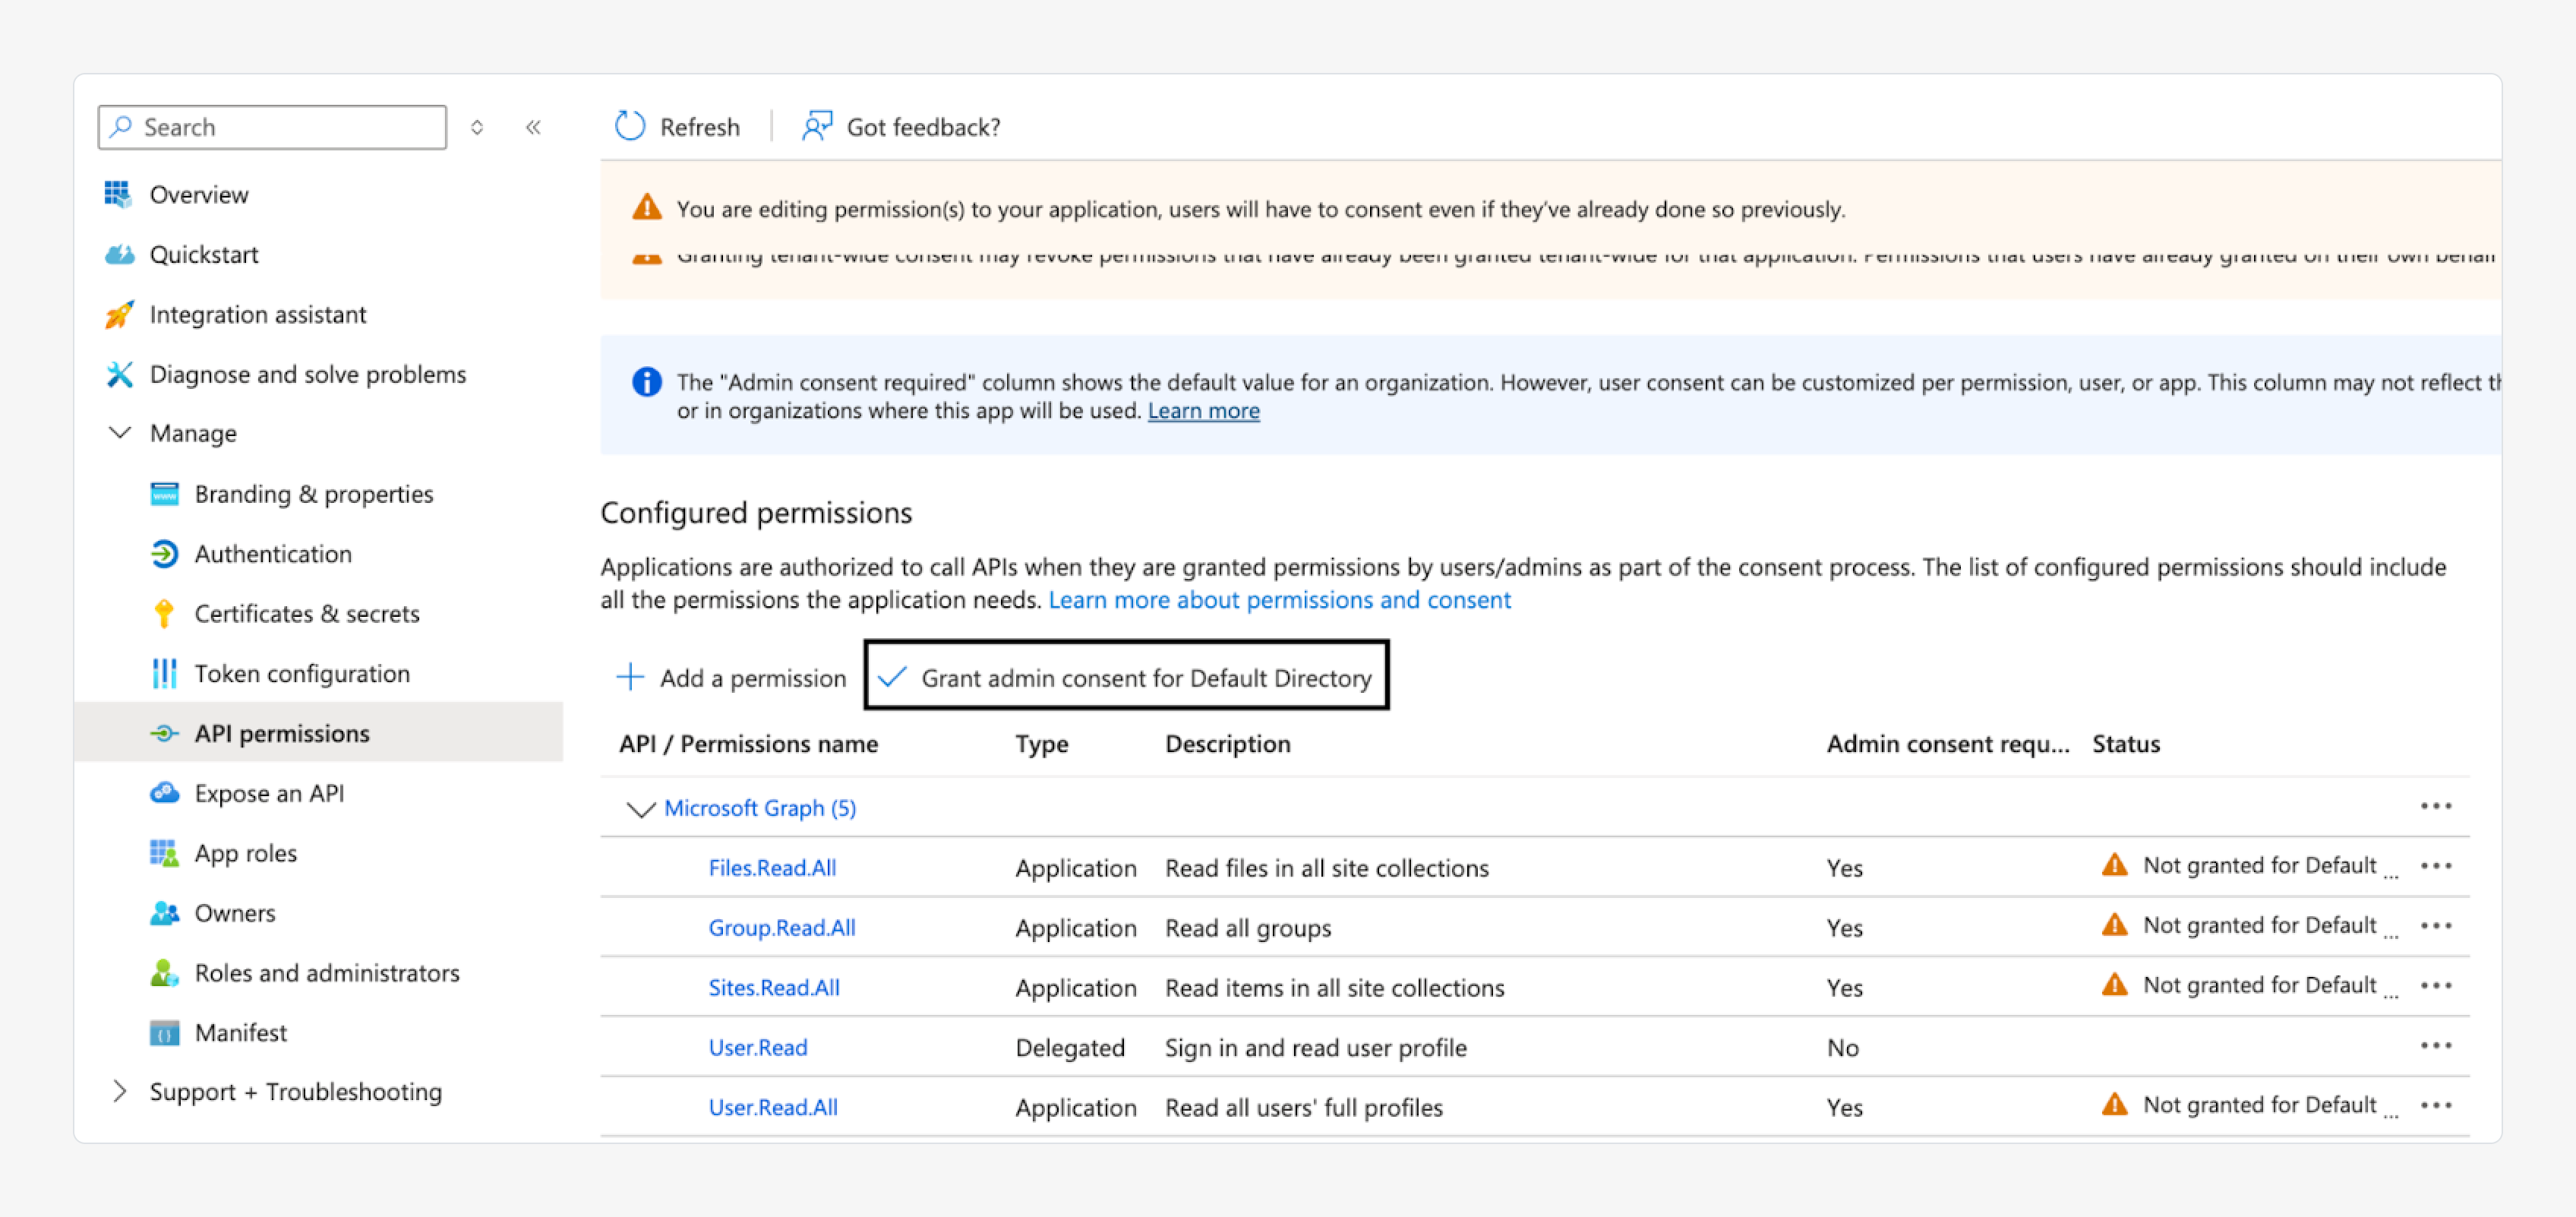The height and width of the screenshot is (1217, 2576).
Task: Click the Integration assistant rocket icon
Action: (x=119, y=315)
